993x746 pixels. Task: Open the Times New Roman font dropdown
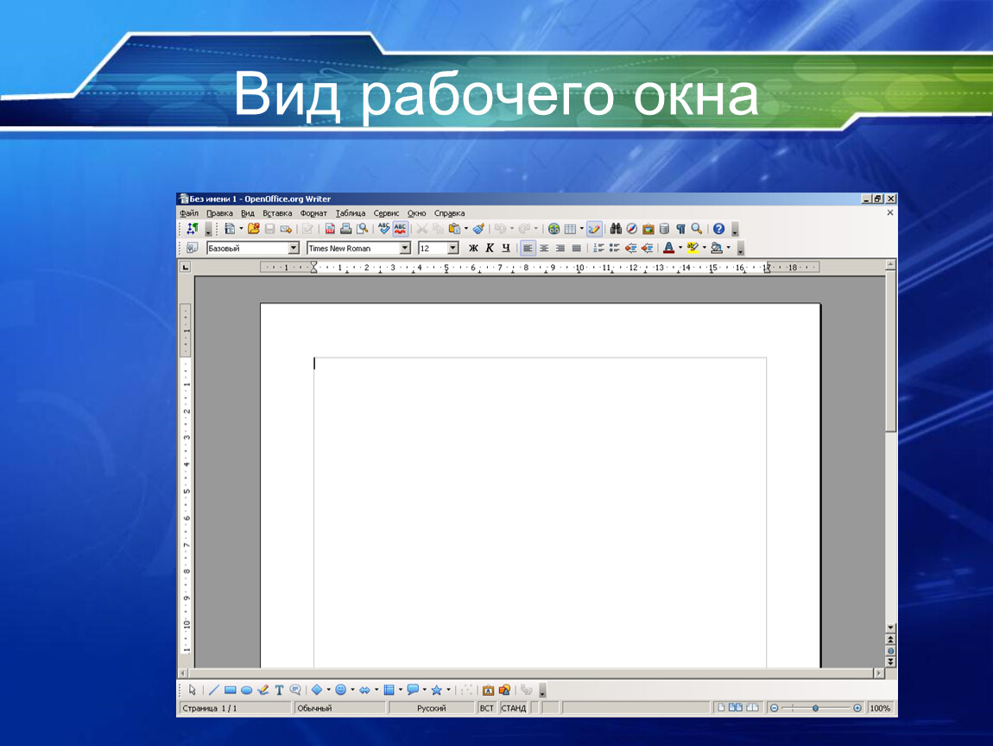[405, 248]
